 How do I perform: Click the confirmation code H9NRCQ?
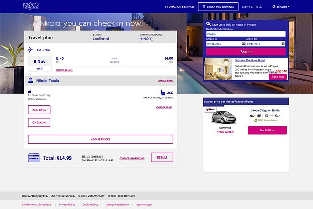(146, 39)
